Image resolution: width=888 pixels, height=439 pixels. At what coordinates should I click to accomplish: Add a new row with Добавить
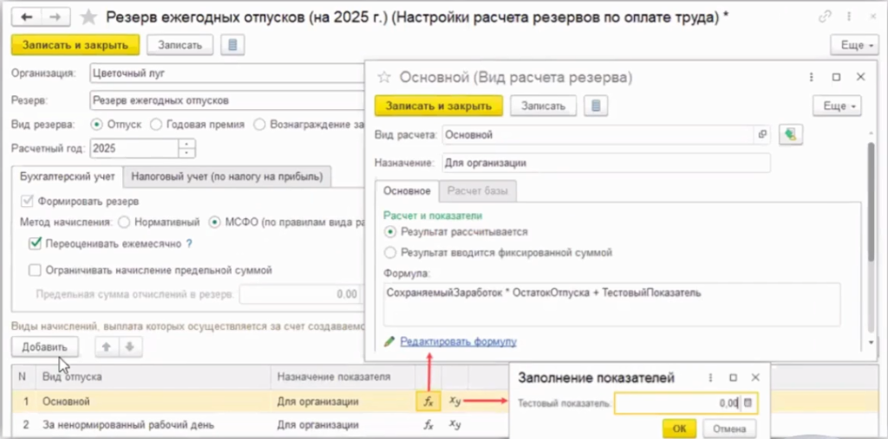45,347
